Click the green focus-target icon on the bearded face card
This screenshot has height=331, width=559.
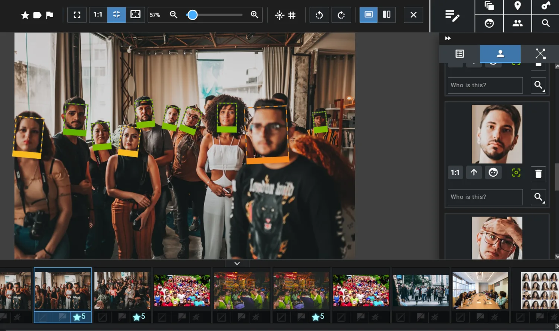[516, 173]
